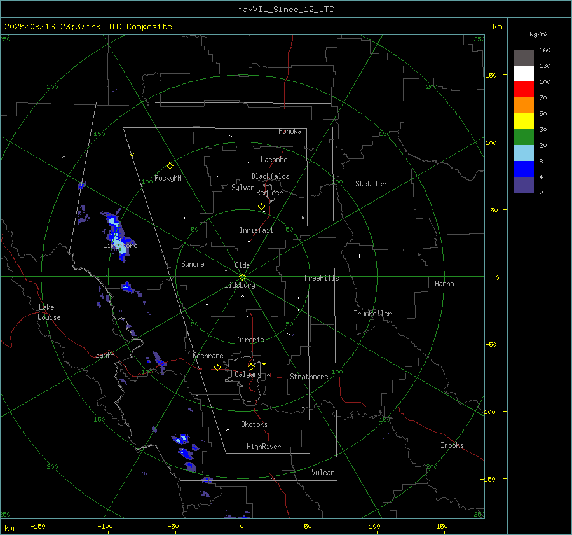Select the yellow diamond marker below RedDeer
Image resolution: width=572 pixels, height=535 pixels.
tap(261, 207)
